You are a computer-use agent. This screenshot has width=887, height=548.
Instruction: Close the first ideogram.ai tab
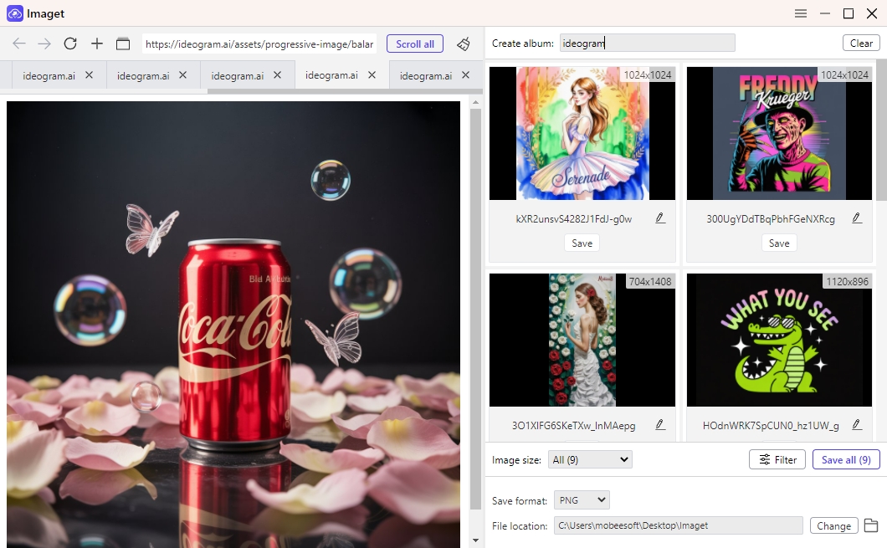[x=89, y=74]
